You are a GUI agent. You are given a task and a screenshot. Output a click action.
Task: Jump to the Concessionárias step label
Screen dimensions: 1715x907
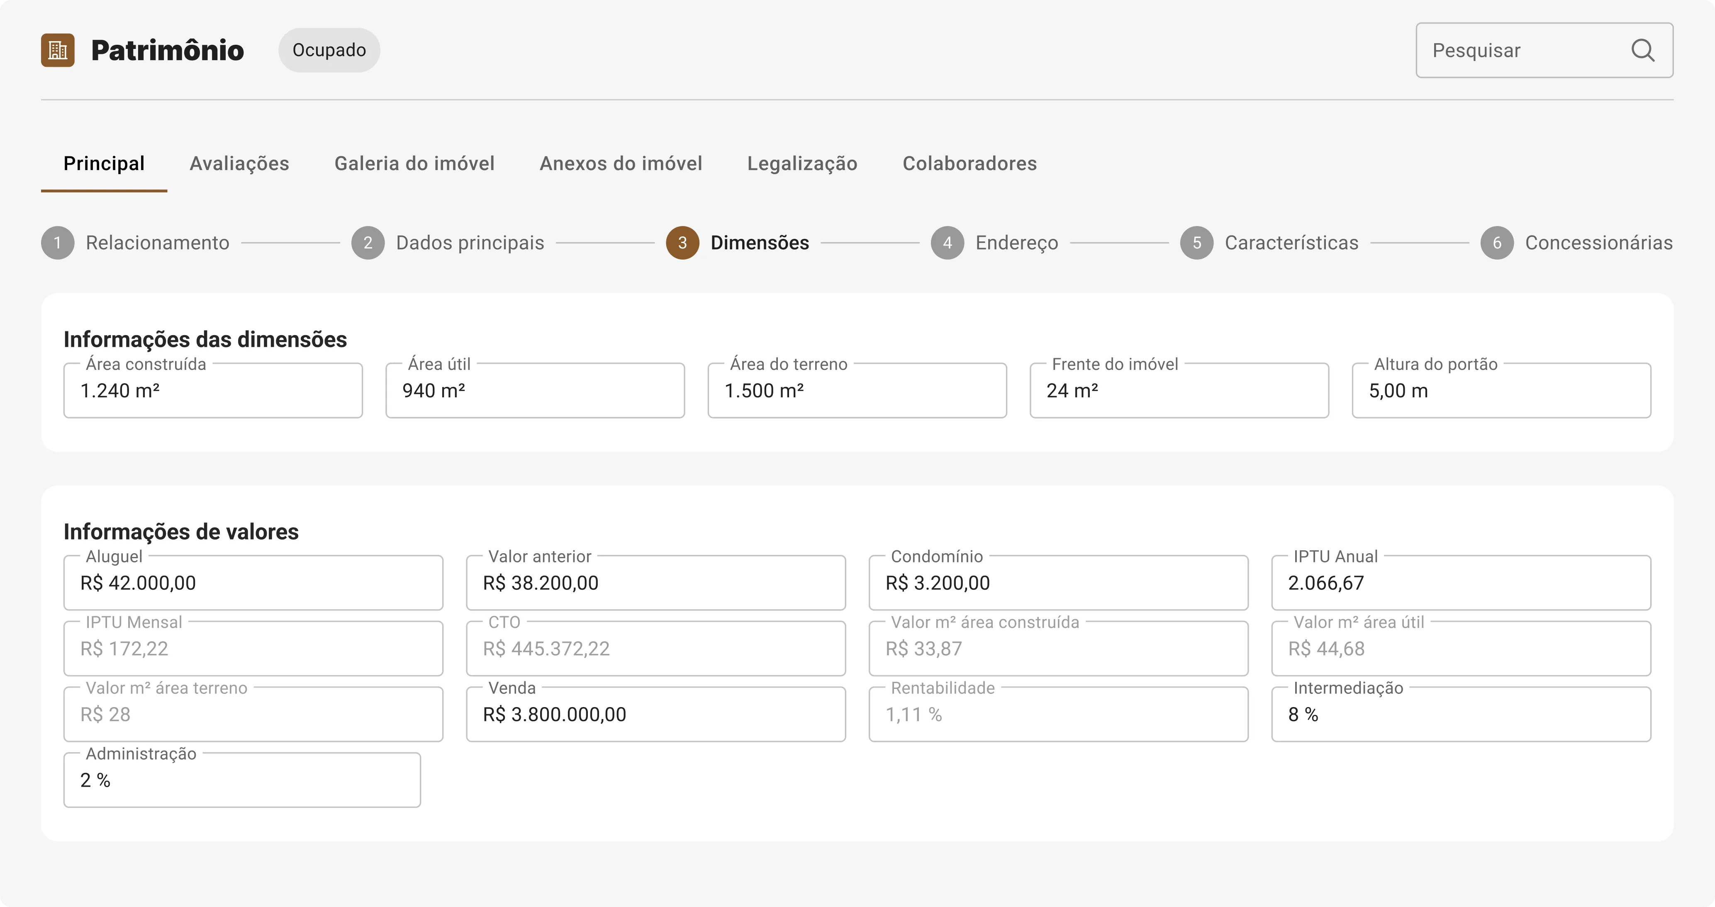pos(1598,243)
